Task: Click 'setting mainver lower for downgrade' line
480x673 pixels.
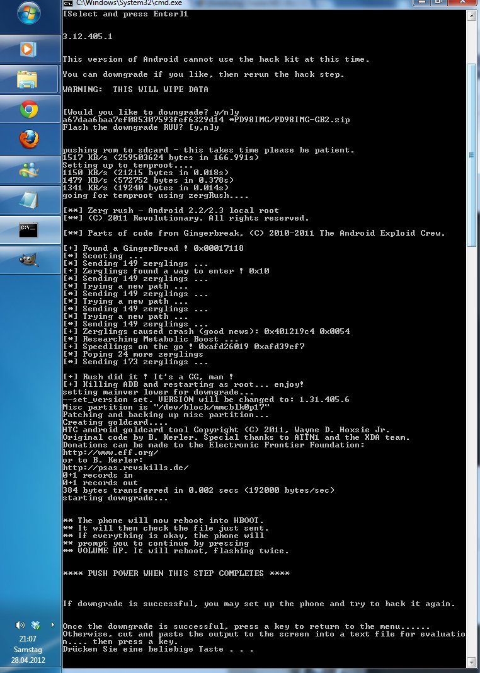Action: (x=158, y=392)
